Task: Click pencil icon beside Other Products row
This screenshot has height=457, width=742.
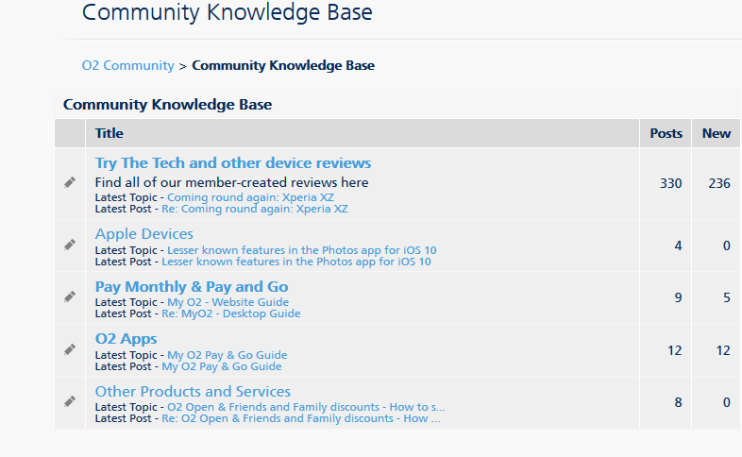Action: [x=70, y=401]
